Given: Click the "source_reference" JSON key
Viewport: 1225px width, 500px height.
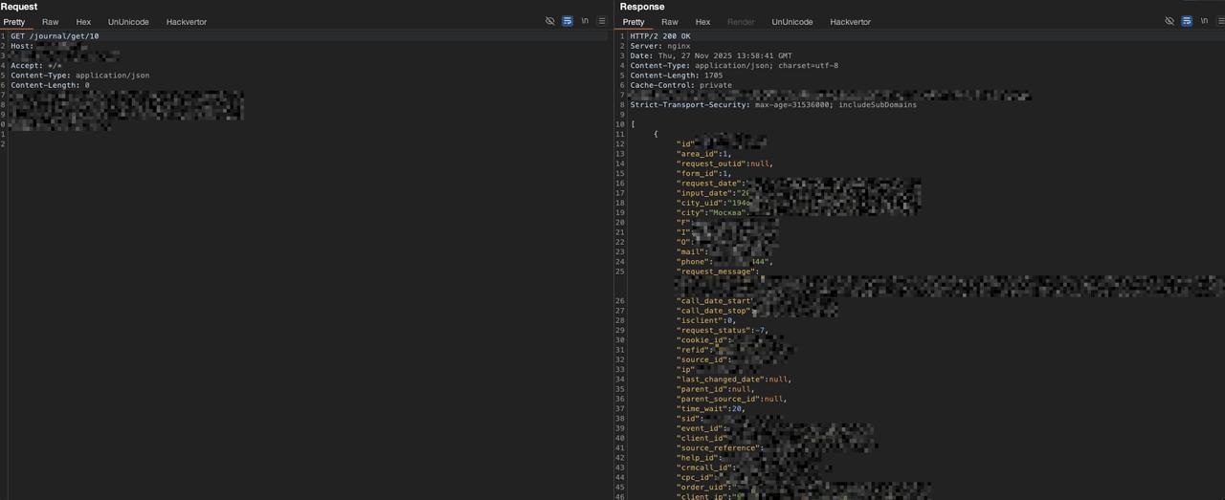Looking at the screenshot, I should tap(720, 448).
